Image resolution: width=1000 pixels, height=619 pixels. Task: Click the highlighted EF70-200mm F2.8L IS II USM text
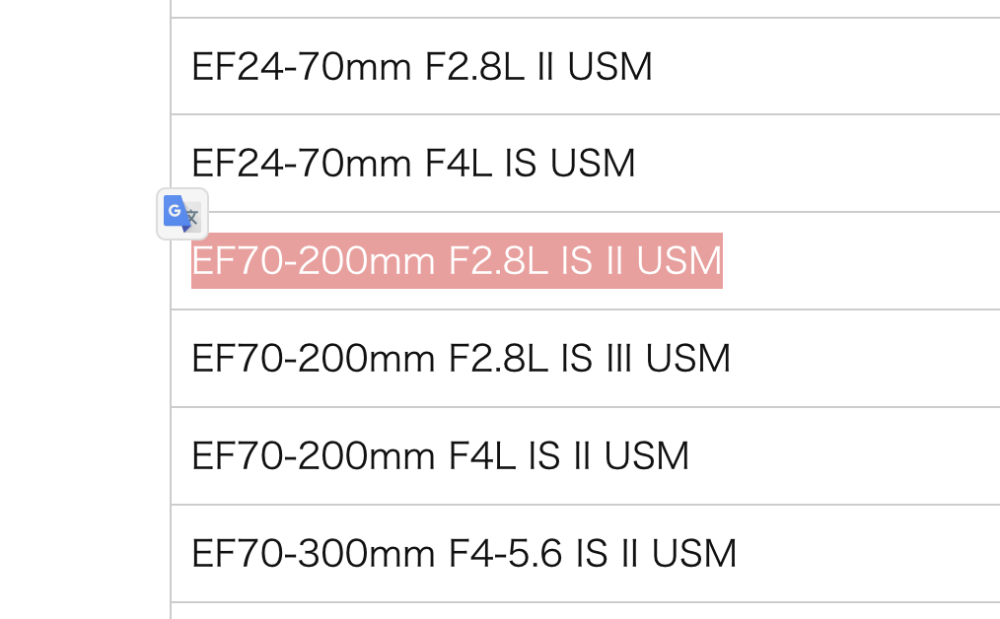coord(457,261)
